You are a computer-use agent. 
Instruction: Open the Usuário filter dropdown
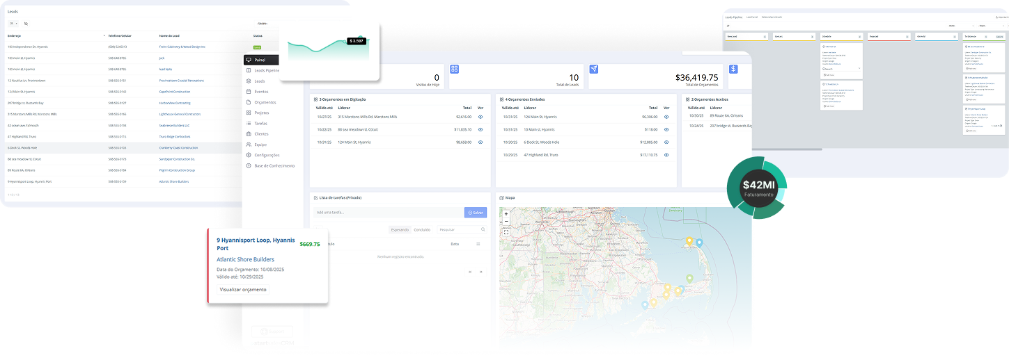[263, 24]
